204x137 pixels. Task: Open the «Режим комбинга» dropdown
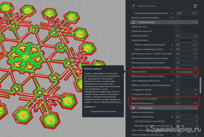186,72
